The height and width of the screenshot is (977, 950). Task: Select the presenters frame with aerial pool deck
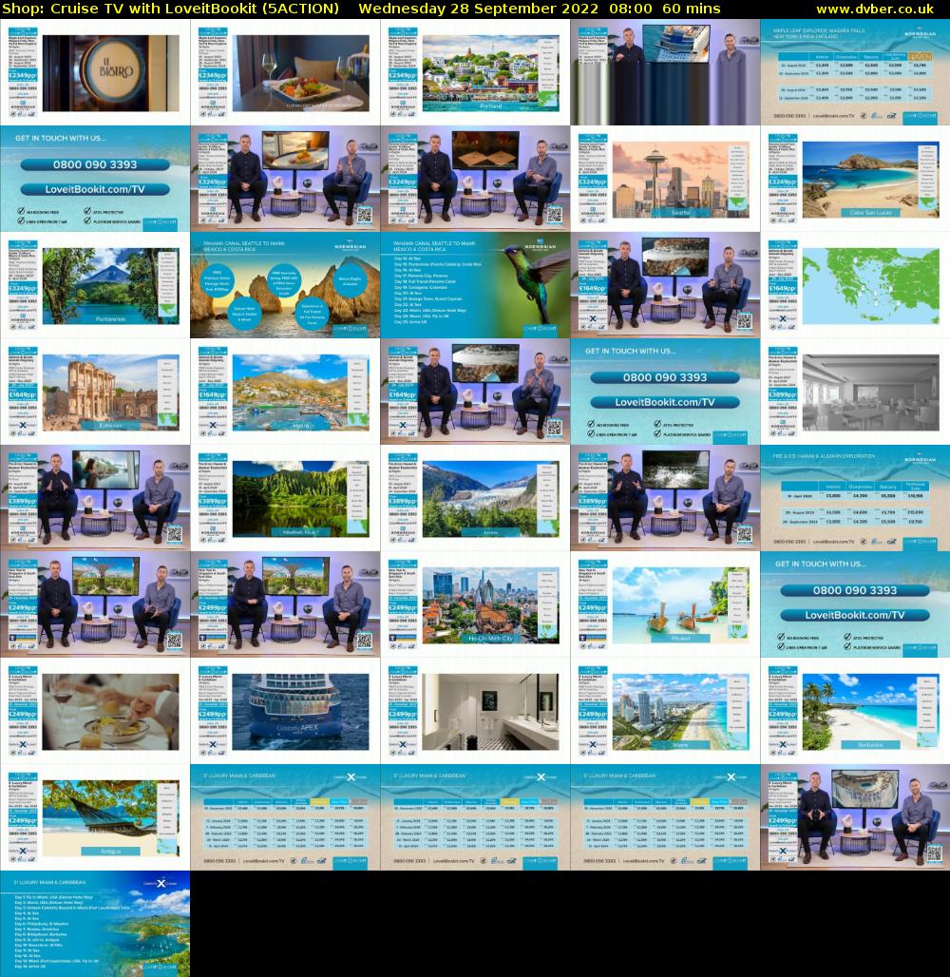pos(855,817)
